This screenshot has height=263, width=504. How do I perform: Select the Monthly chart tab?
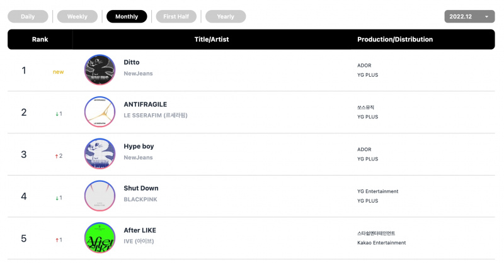(127, 16)
